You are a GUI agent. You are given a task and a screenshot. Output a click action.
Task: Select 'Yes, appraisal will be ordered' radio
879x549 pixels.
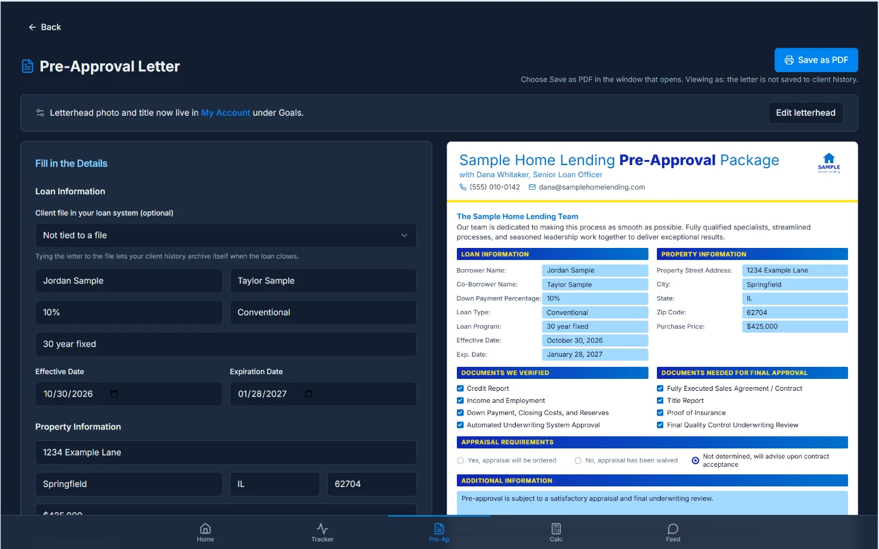460,460
